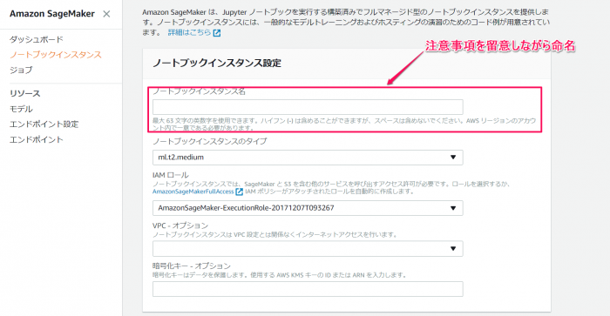Open モデル under リソース

pos(21,109)
